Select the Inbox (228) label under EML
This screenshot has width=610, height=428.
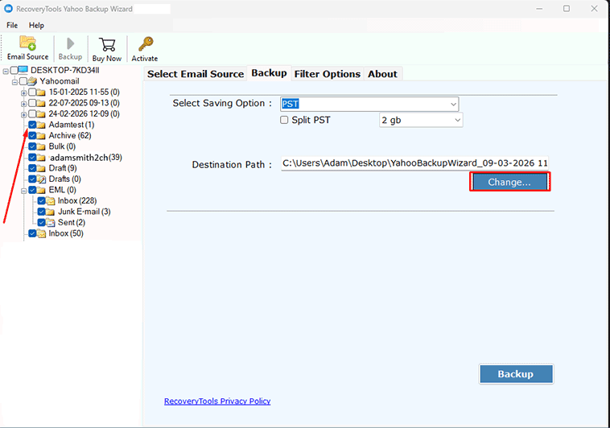tap(77, 201)
